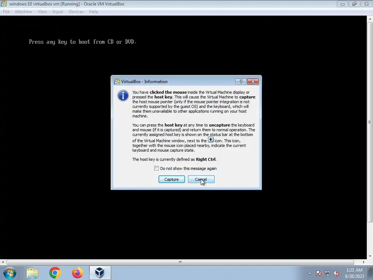Click the keyboard capture arrow icon in text

(211, 140)
